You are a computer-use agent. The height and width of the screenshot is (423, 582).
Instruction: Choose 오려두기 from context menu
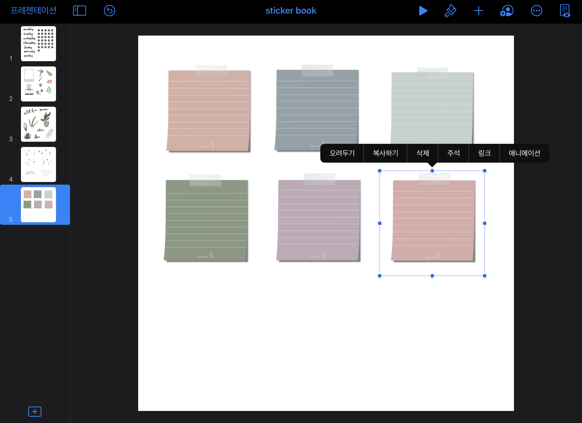tap(342, 153)
